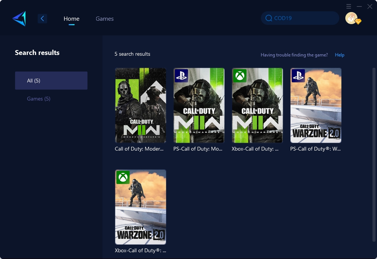Close the application window
Image resolution: width=377 pixels, height=259 pixels.
click(x=370, y=6)
